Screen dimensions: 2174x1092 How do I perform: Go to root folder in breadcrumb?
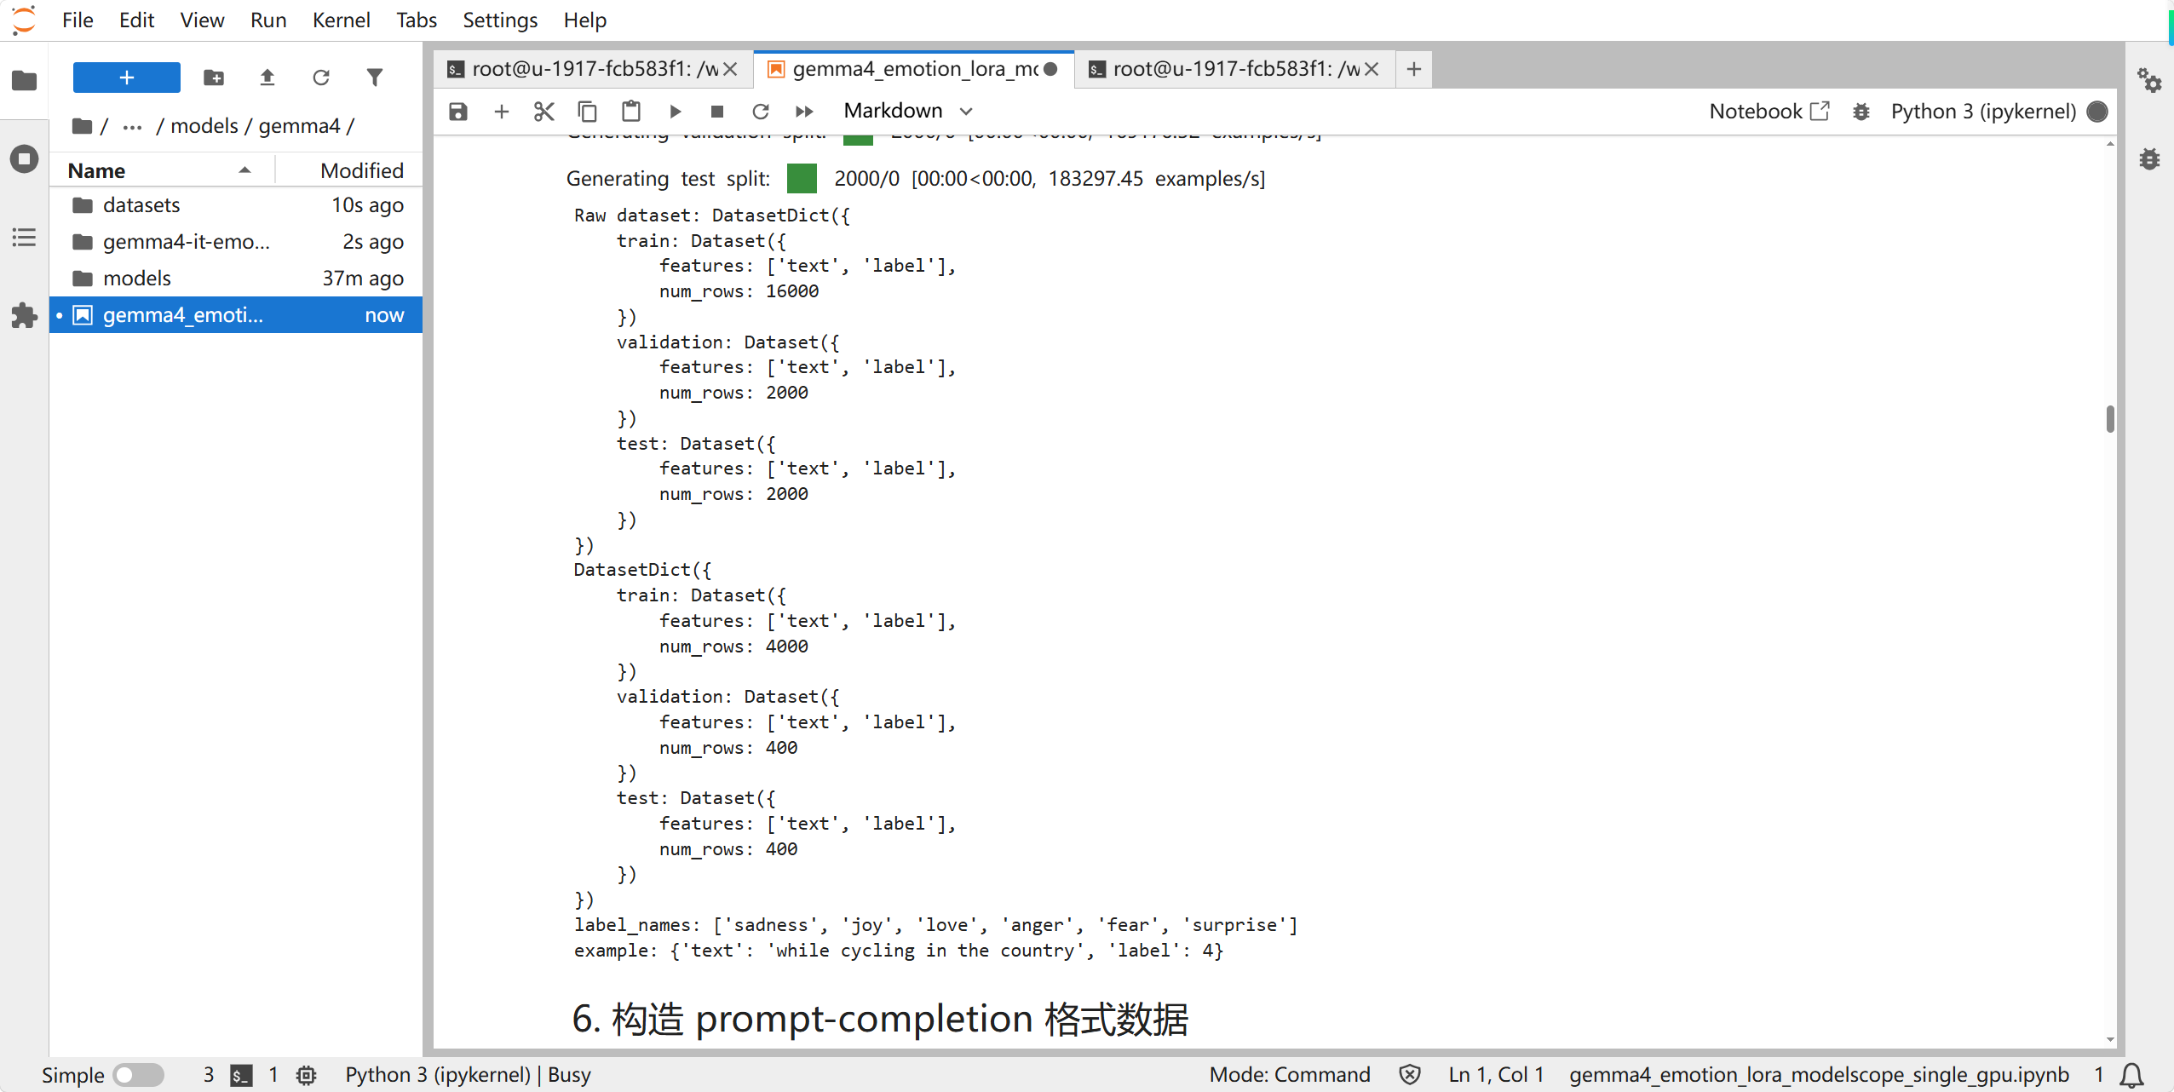point(83,126)
